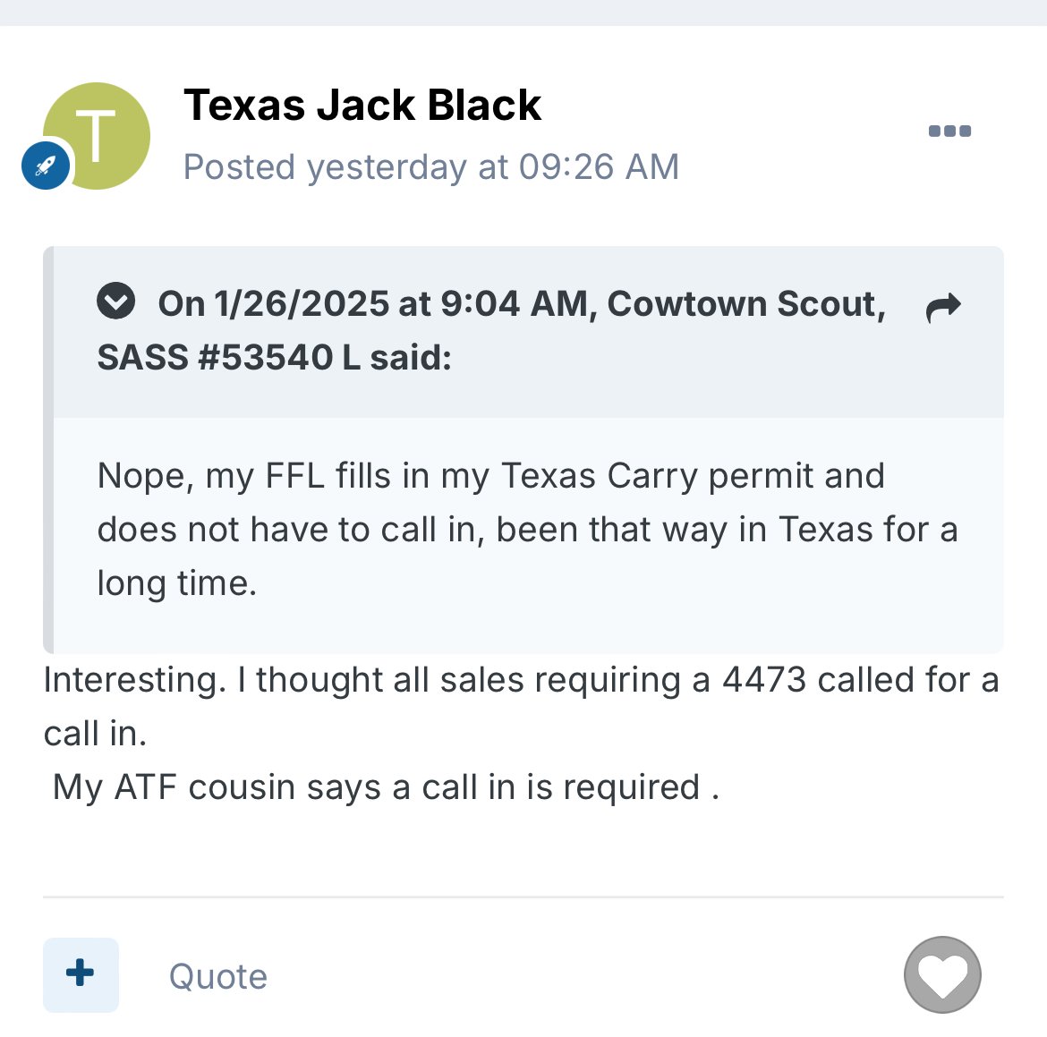Click the 'Posted yesterday at 09:26 AM' timestamp
The width and height of the screenshot is (1047, 1037).
[431, 167]
